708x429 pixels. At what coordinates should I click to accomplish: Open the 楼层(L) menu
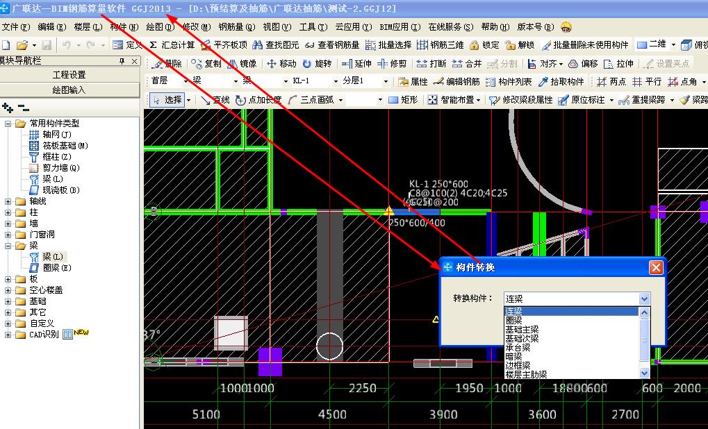(88, 27)
